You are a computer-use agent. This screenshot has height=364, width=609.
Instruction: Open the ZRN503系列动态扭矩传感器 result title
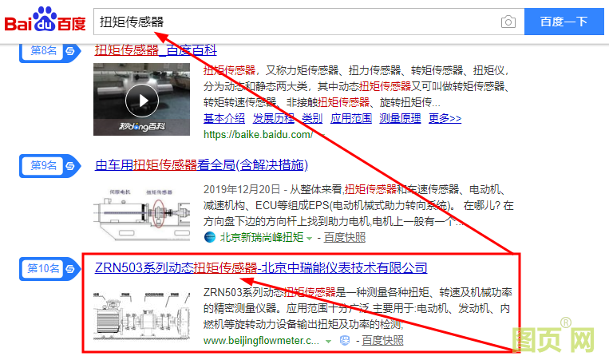261,267
